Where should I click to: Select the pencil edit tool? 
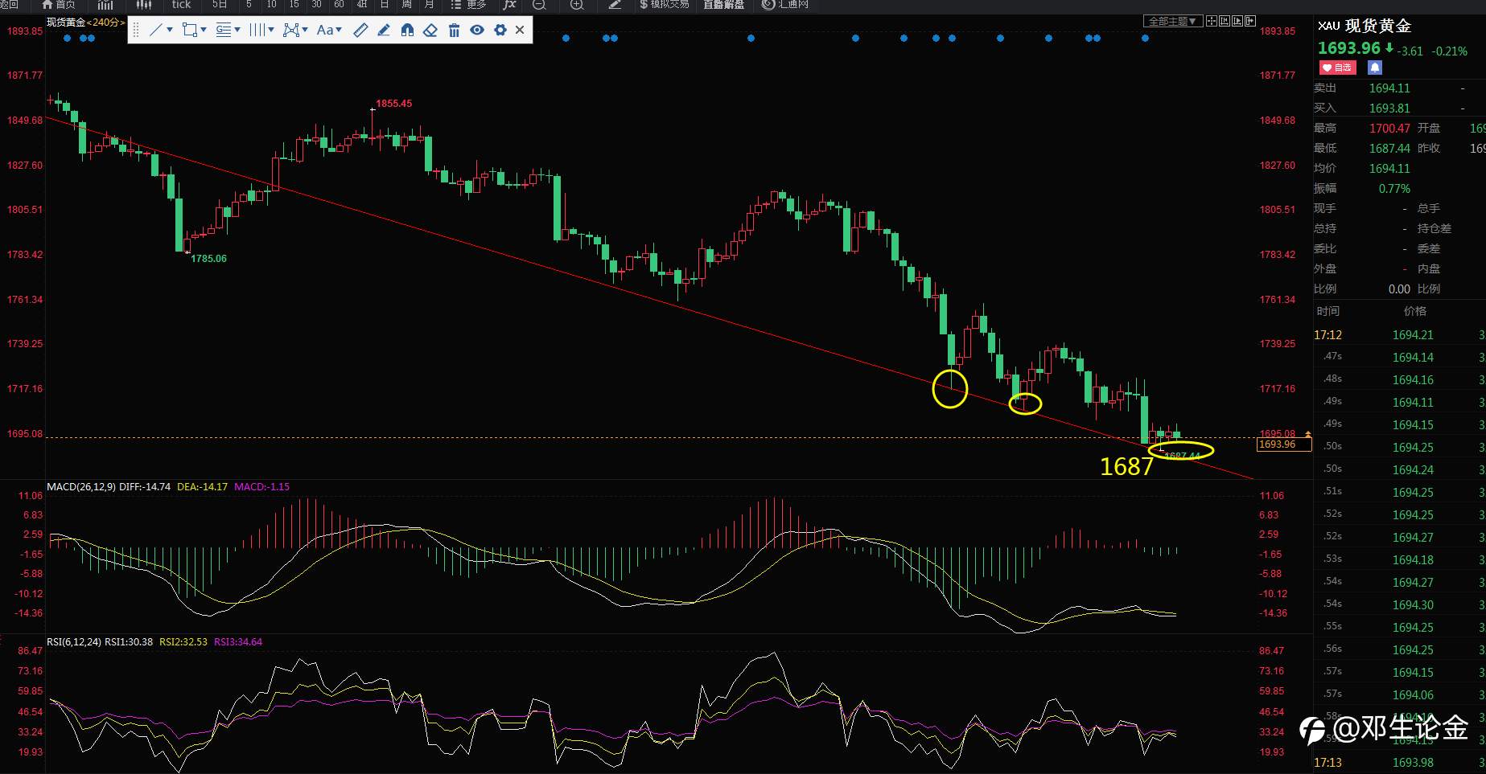click(384, 30)
